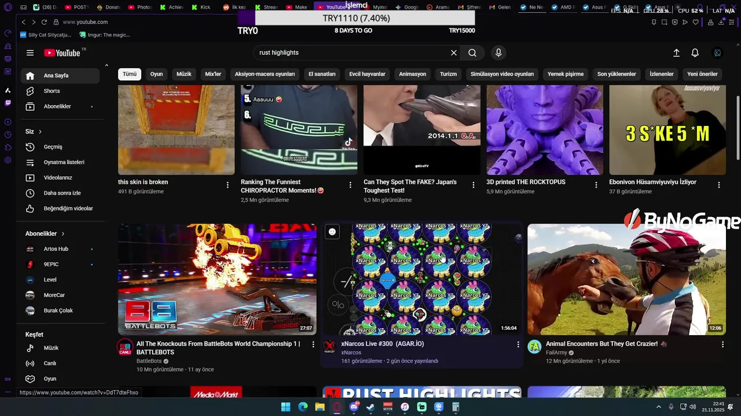Image resolution: width=741 pixels, height=416 pixels.
Task: Open options for Ebonivon Hüsamviyuviyu video
Action: point(718,185)
